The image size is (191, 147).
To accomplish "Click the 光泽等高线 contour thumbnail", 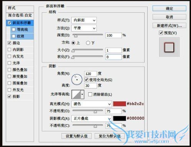I will tap(76, 94).
